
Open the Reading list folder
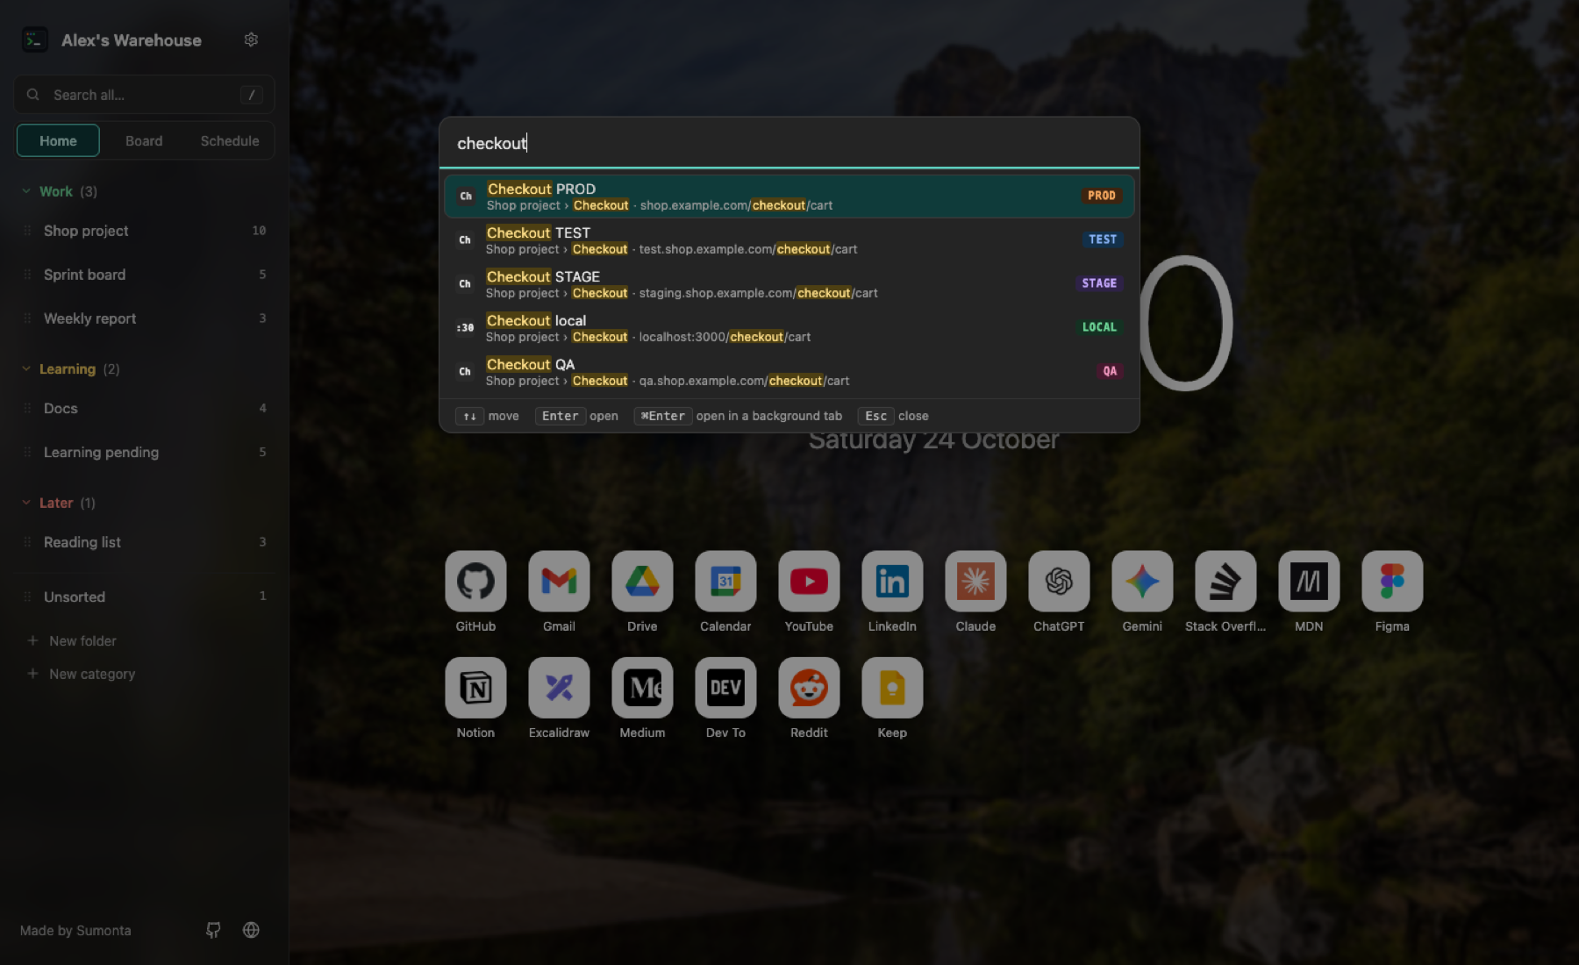point(145,542)
